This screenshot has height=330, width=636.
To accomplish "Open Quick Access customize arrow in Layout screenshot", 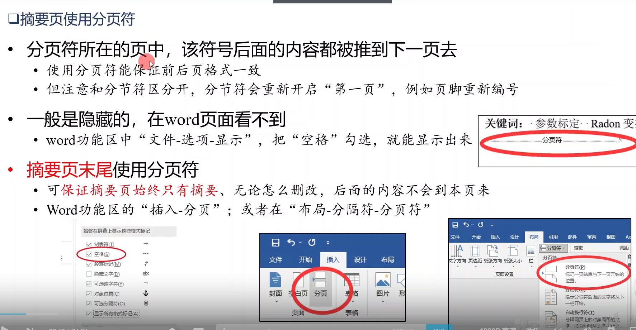I will click(492, 225).
